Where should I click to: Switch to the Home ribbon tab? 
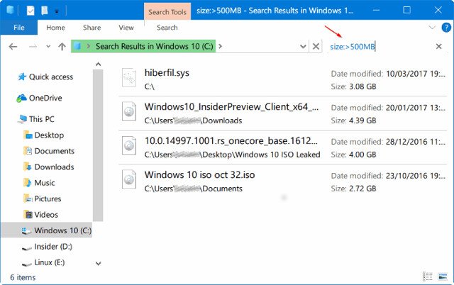(55, 28)
